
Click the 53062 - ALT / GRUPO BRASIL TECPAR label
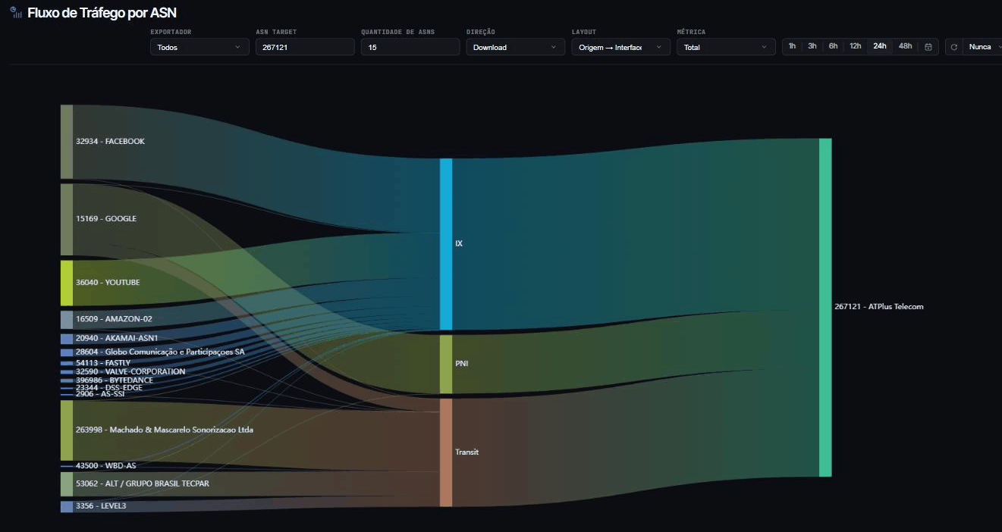point(143,483)
